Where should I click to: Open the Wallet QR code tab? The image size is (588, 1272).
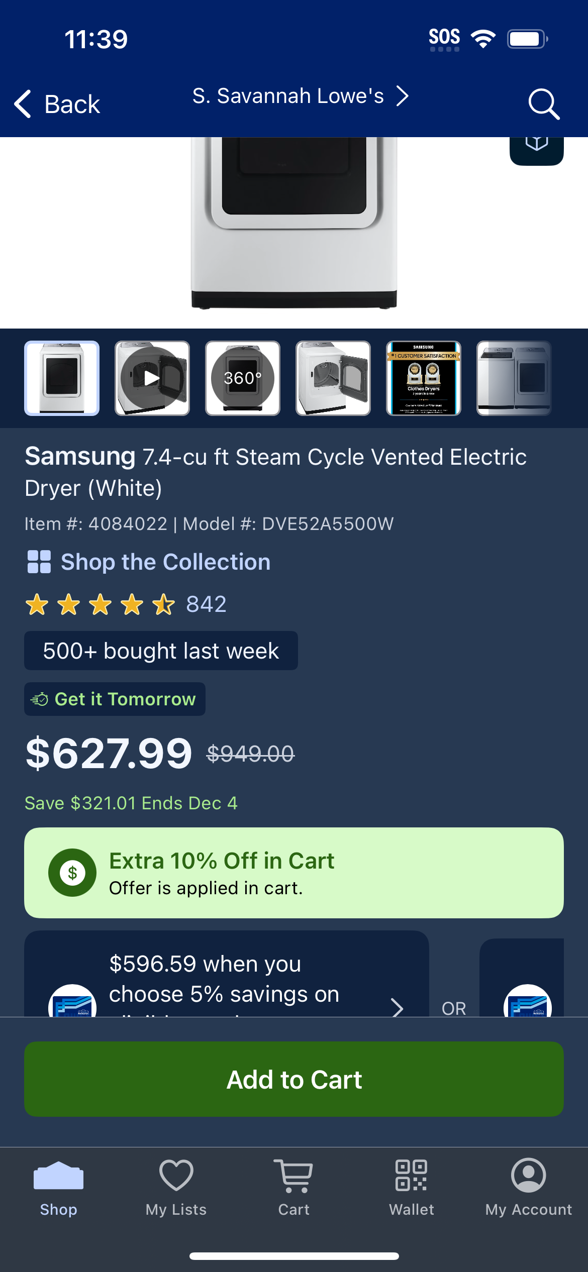pyautogui.click(x=411, y=1188)
